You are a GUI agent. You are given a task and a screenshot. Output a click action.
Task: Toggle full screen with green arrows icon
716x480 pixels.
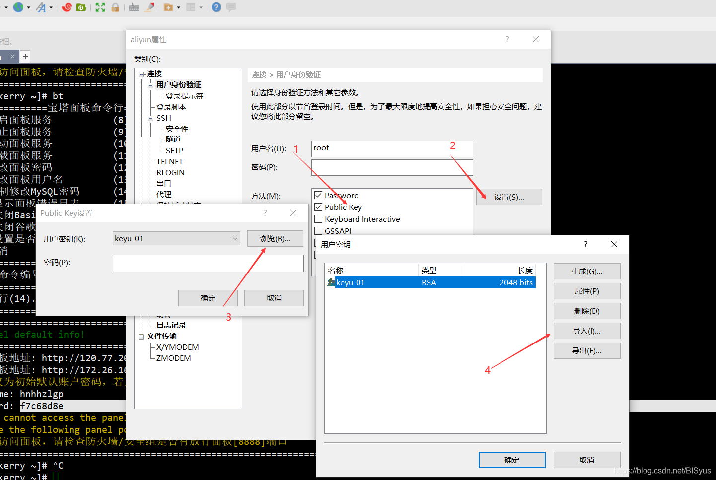click(100, 7)
